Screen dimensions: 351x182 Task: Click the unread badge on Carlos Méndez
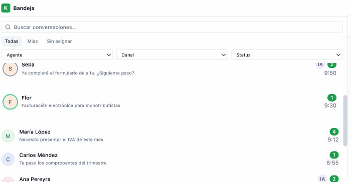(x=334, y=155)
